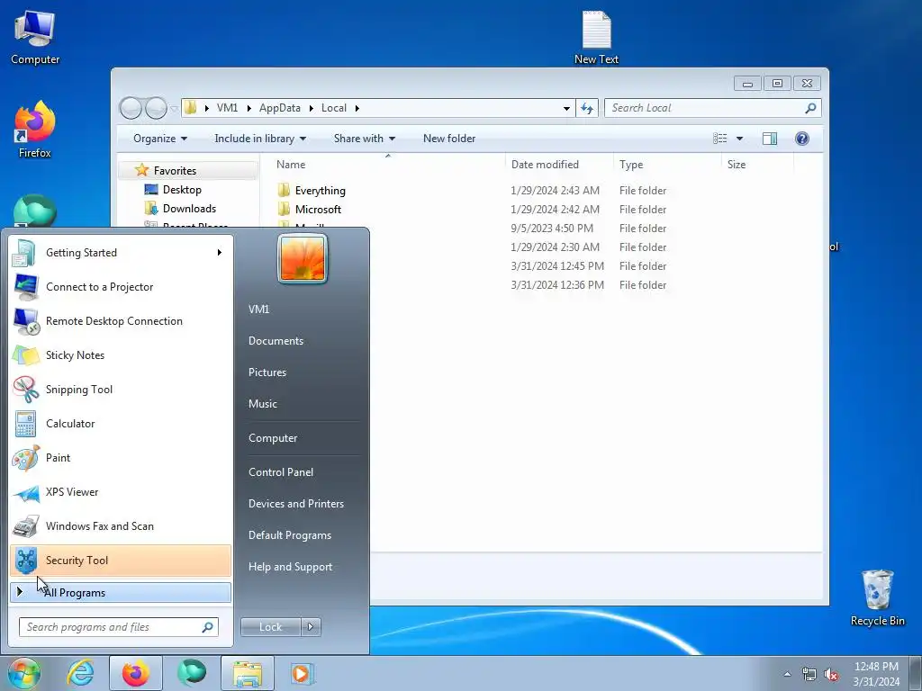Image resolution: width=922 pixels, height=691 pixels.
Task: Toggle the preview pane in Explorer
Action: point(770,138)
